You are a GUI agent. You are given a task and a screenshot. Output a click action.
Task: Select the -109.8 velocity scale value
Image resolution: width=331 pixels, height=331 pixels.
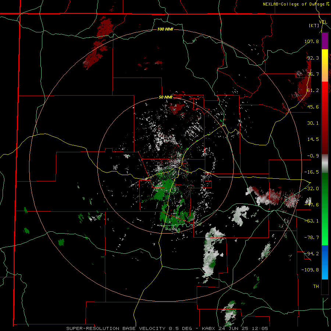coord(310,270)
